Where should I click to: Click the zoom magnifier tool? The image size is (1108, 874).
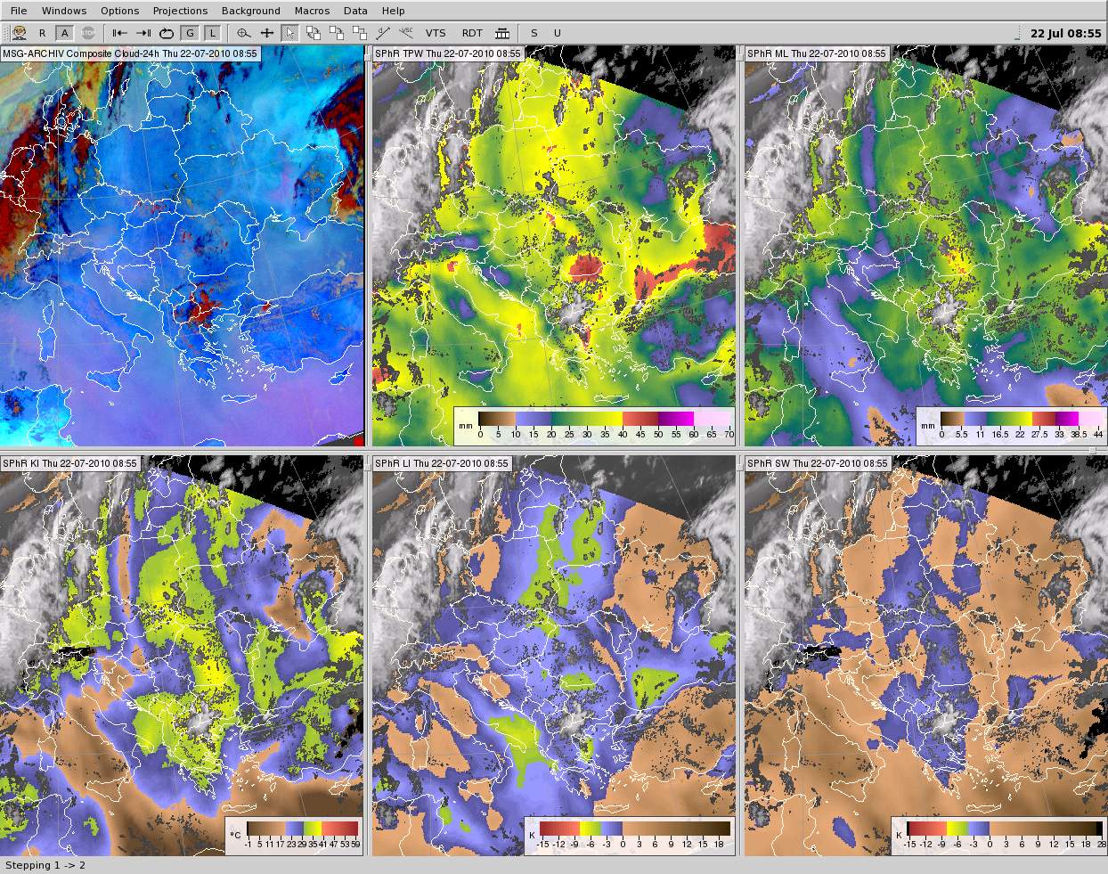(243, 33)
